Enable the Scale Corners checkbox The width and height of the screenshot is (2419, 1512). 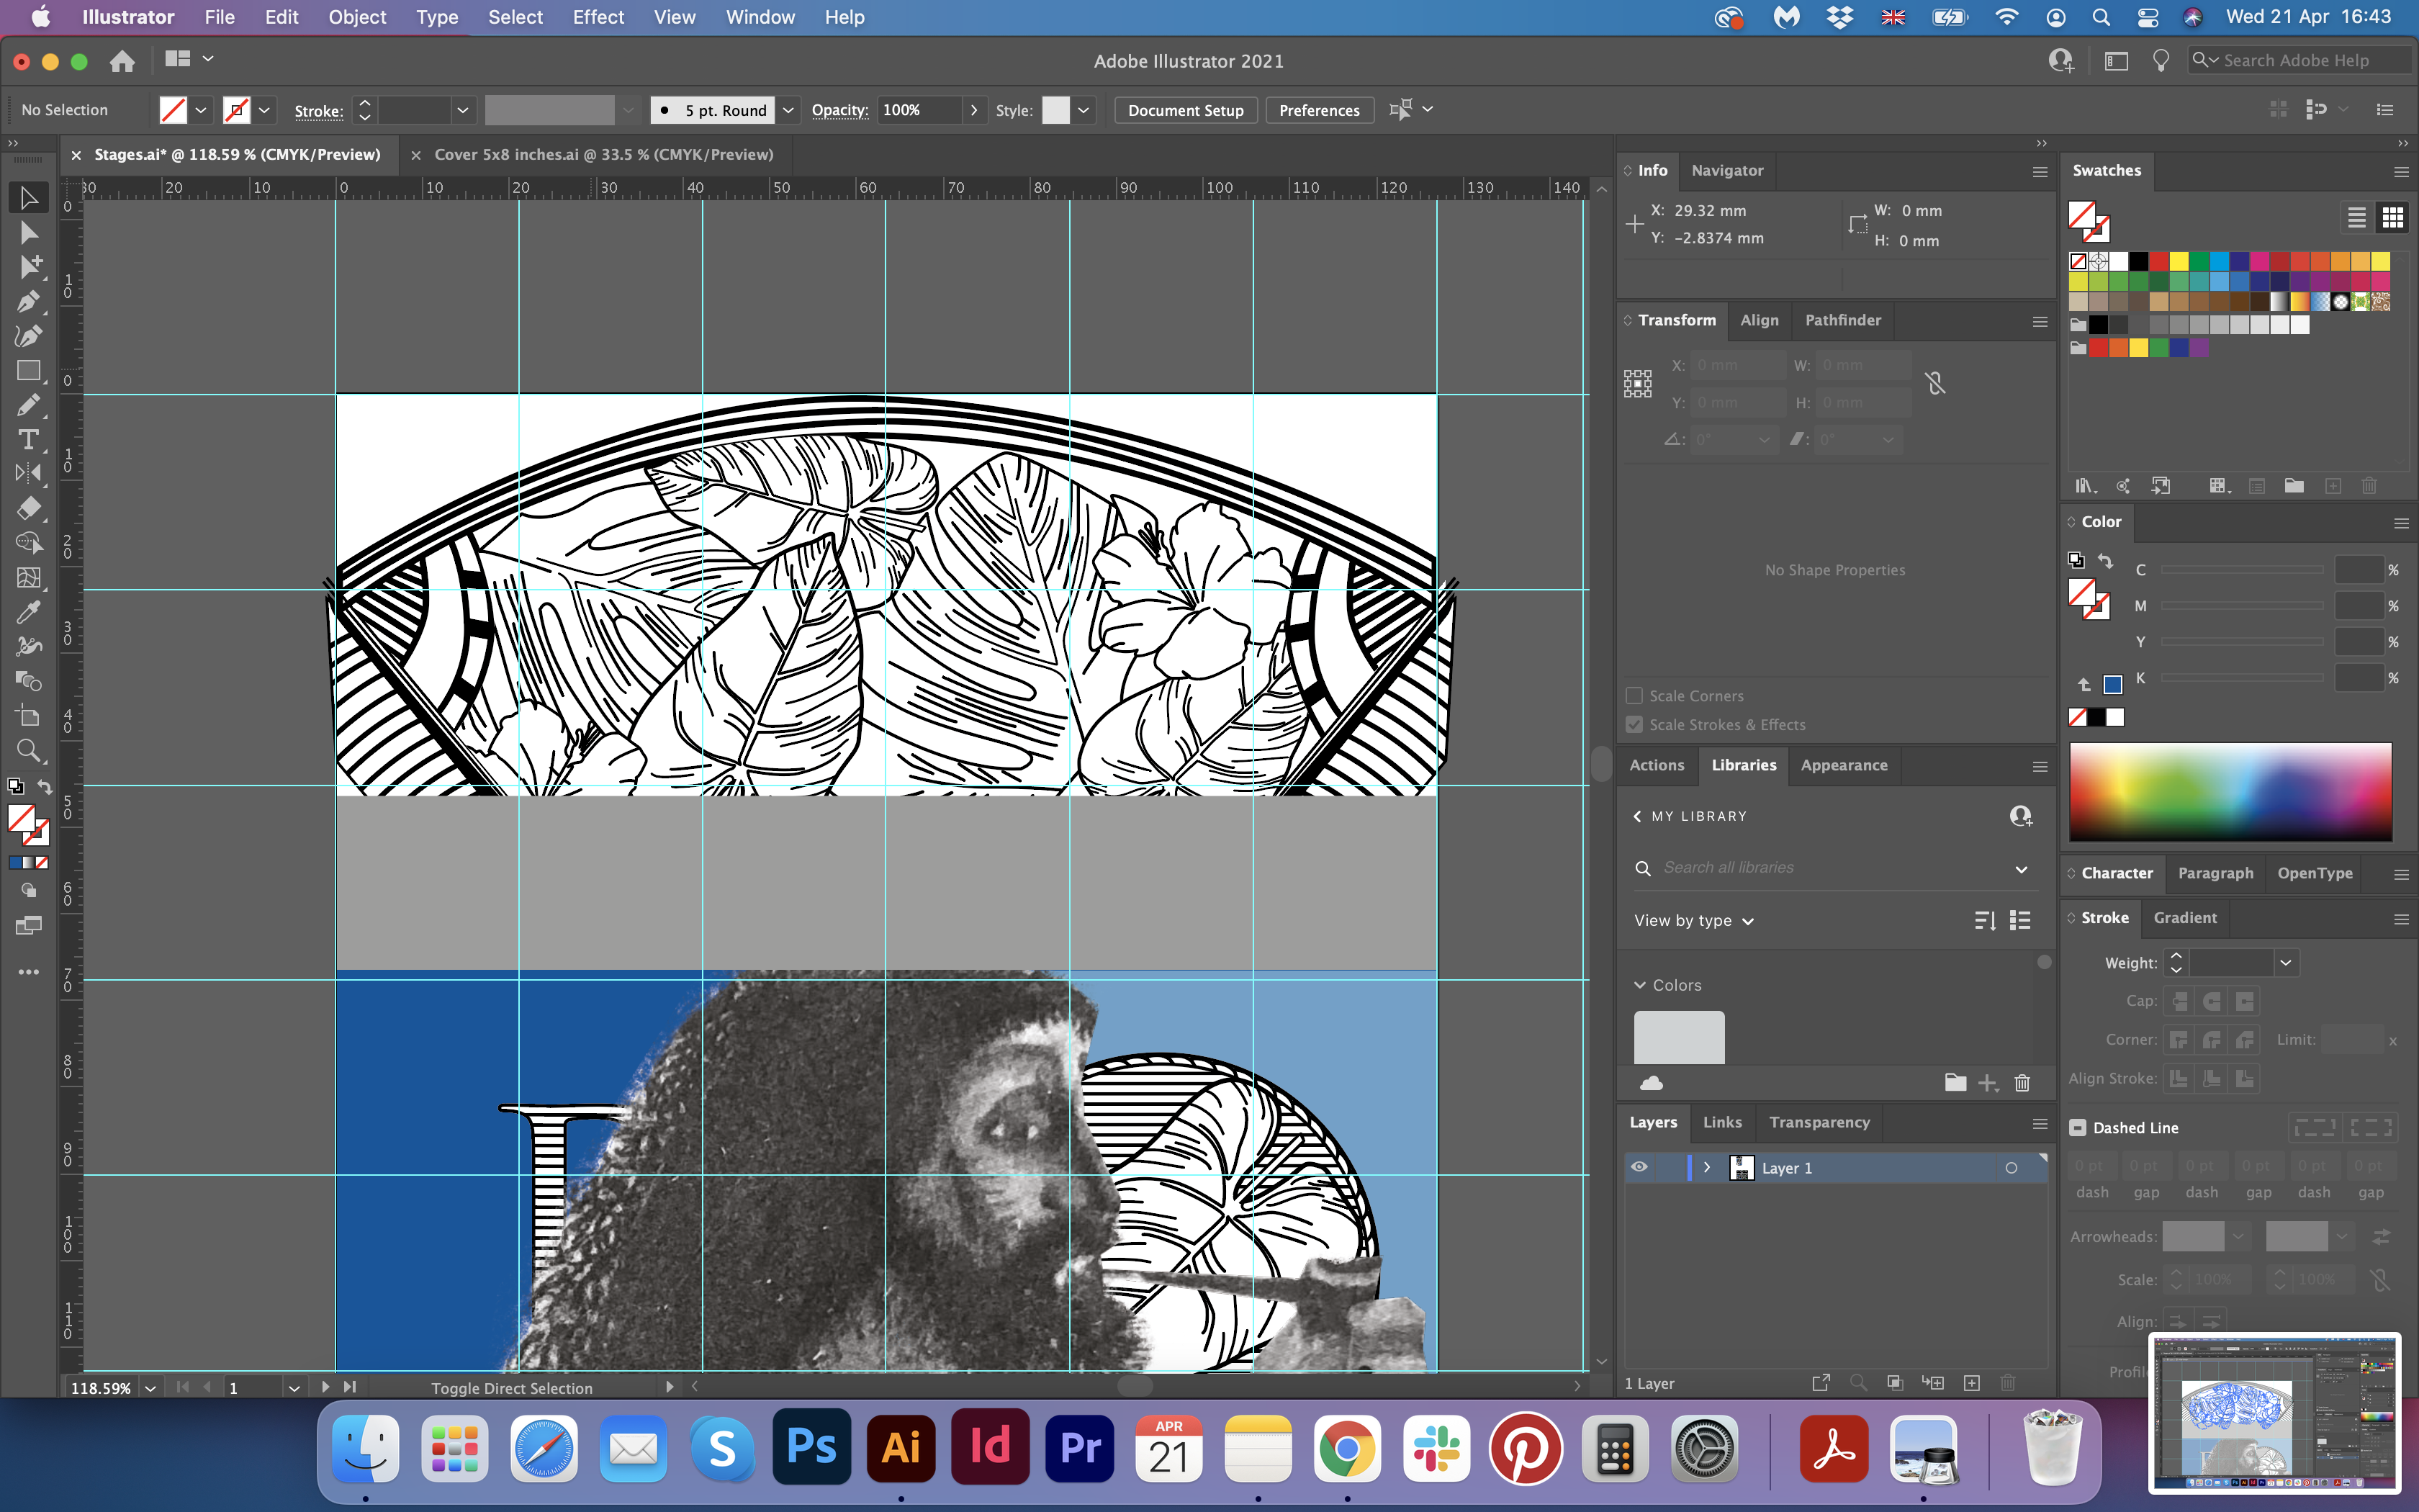(1634, 696)
